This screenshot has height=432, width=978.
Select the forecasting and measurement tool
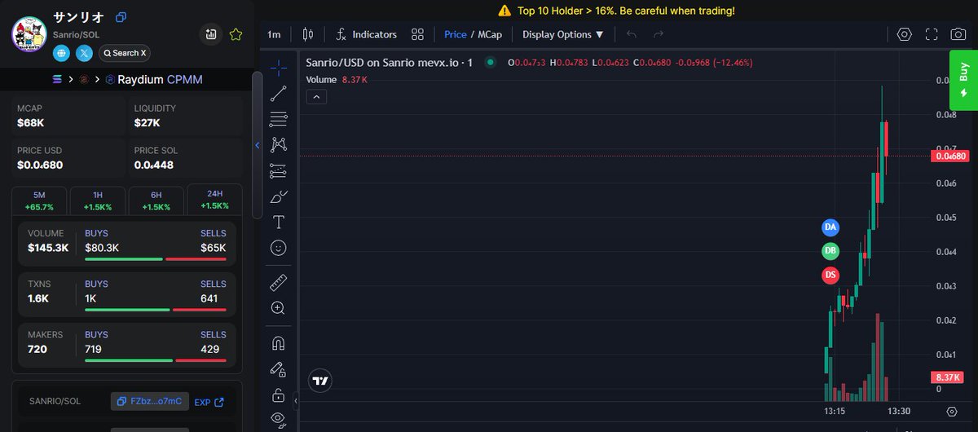[278, 170]
